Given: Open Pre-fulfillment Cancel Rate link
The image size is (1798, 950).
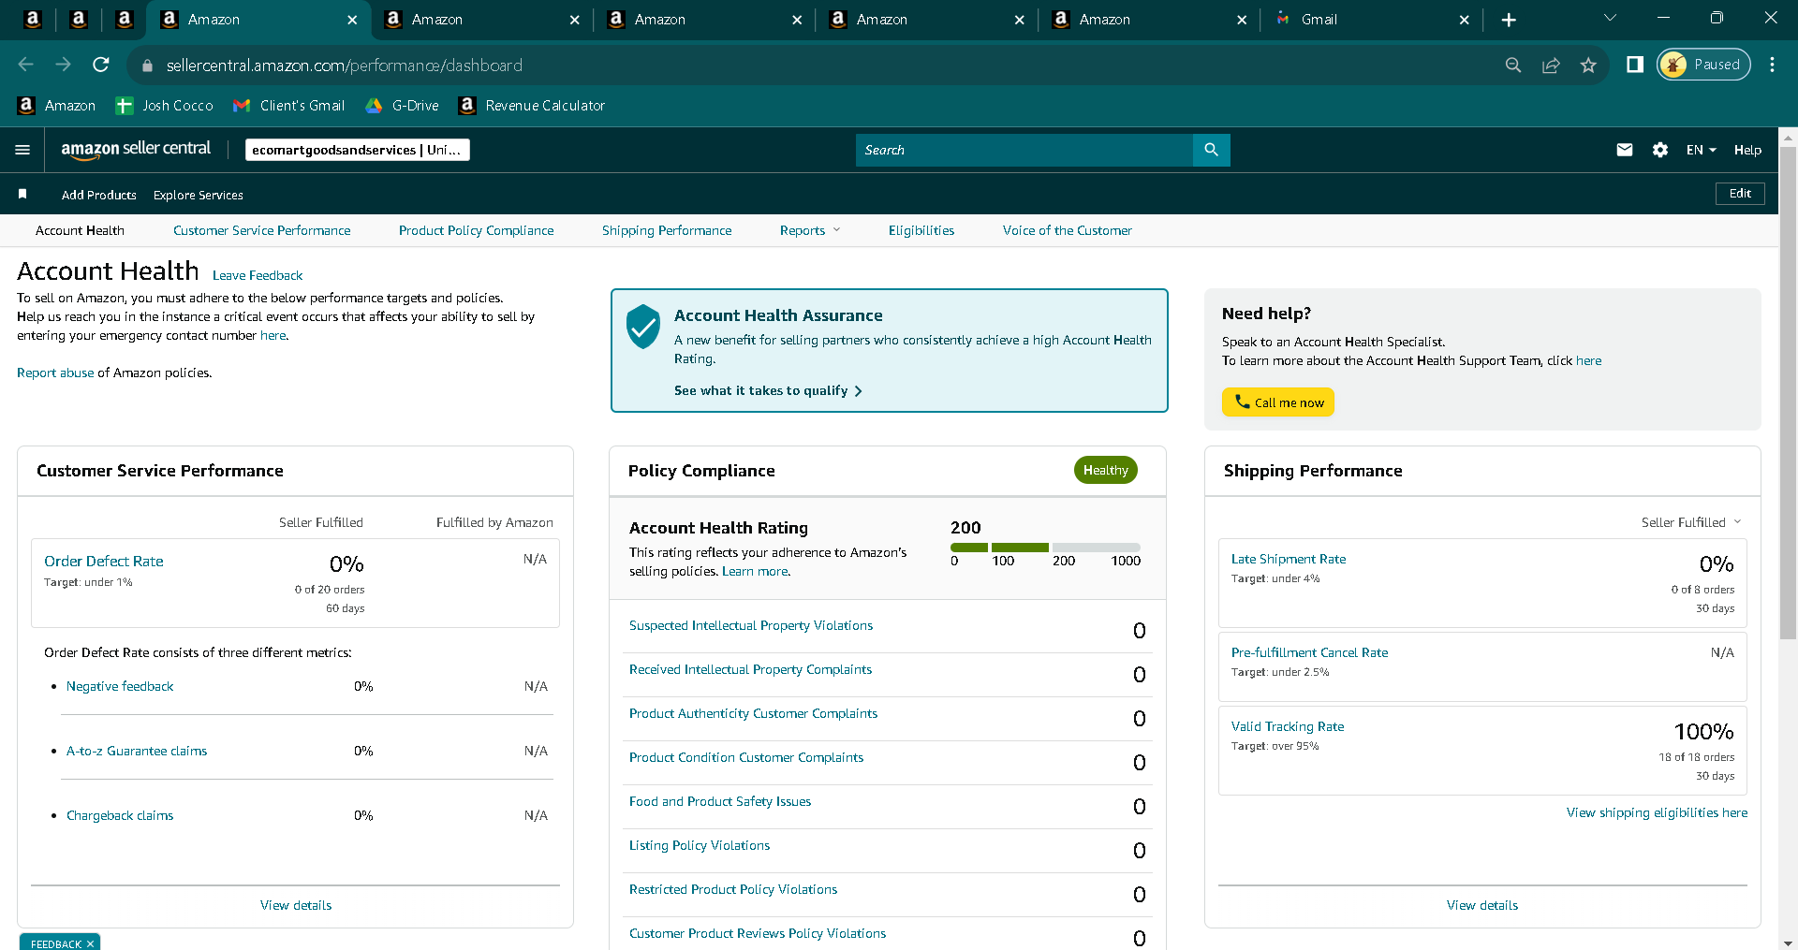Looking at the screenshot, I should (x=1309, y=652).
